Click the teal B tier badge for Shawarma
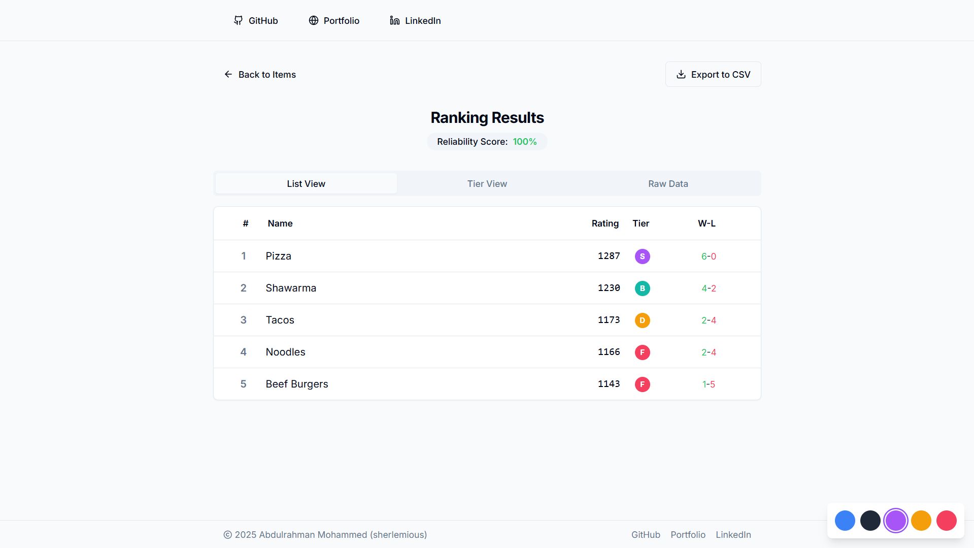 642,288
